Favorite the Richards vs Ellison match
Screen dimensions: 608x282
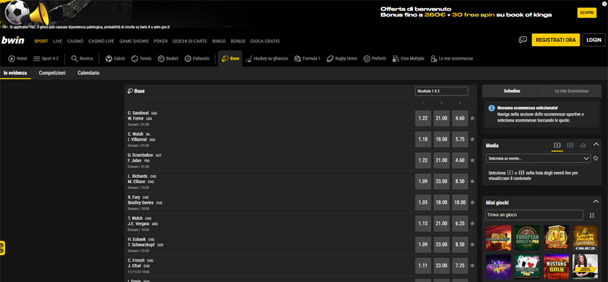(472, 181)
